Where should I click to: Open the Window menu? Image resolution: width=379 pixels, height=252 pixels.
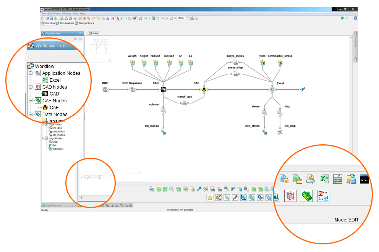click(66, 13)
